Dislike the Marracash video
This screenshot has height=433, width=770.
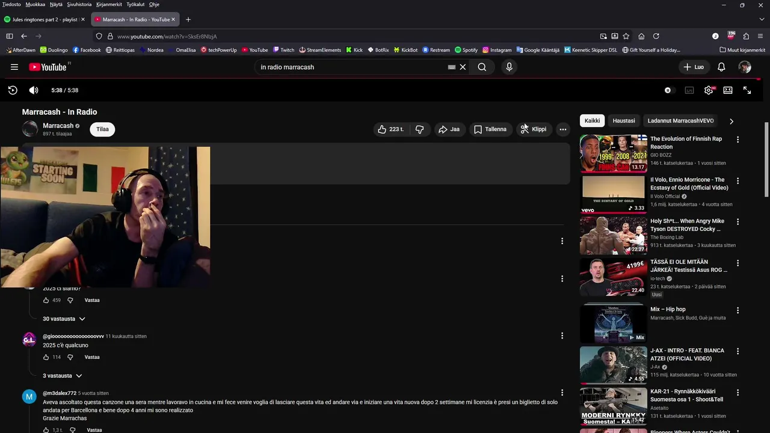(420, 129)
